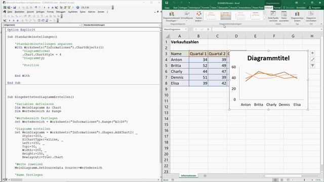Click Option Explicit code line
The height and width of the screenshot is (182, 324).
[21, 30]
